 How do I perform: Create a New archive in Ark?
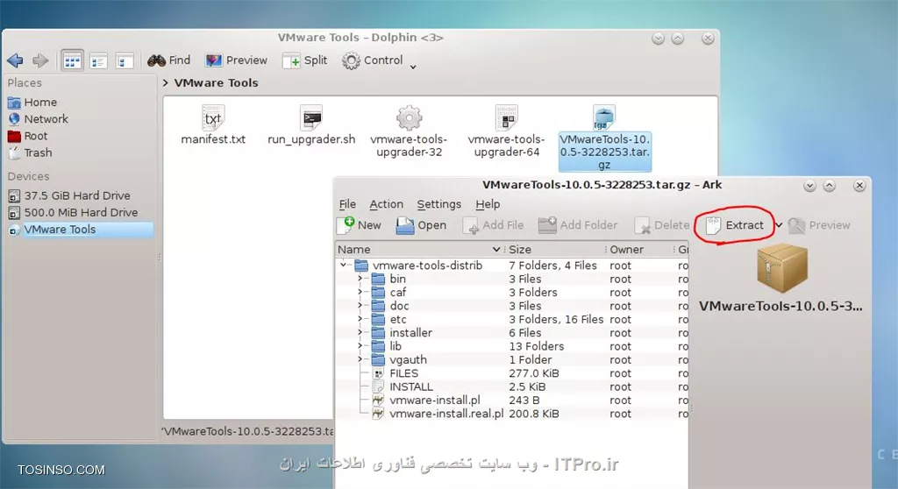(359, 225)
